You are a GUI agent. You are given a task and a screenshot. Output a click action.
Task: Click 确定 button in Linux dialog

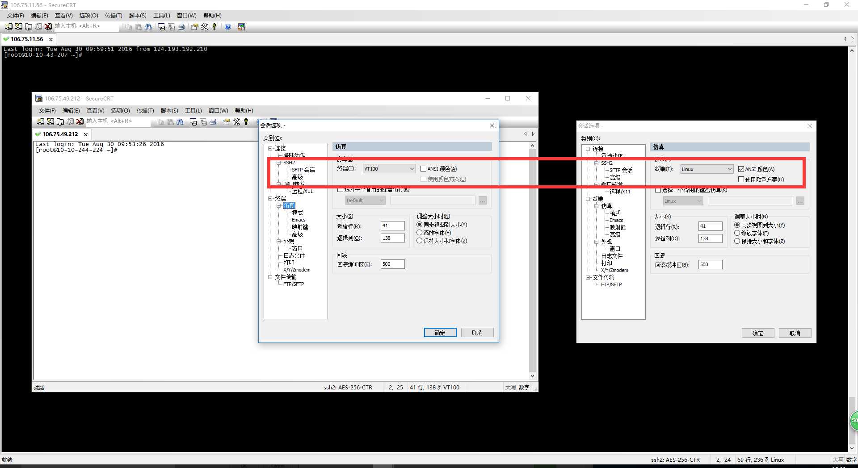pyautogui.click(x=758, y=333)
